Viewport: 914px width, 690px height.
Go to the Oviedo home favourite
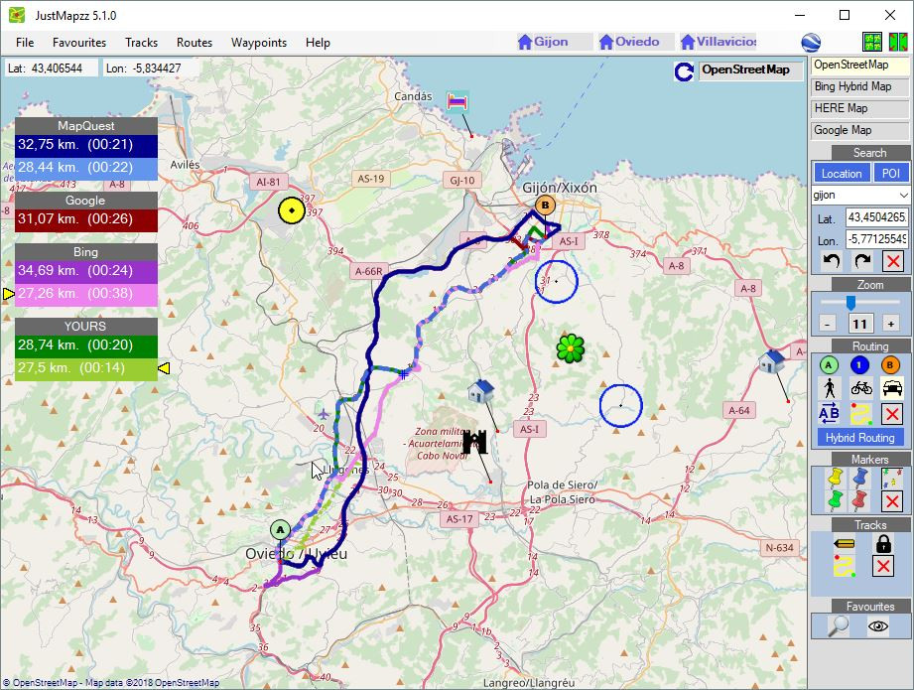coord(636,42)
